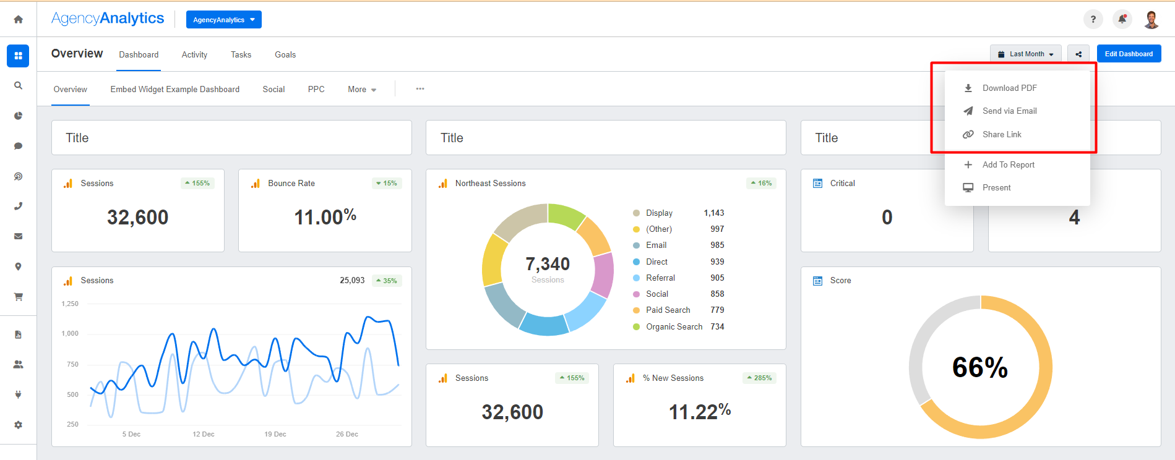Expand the More tabs dropdown

tap(362, 90)
